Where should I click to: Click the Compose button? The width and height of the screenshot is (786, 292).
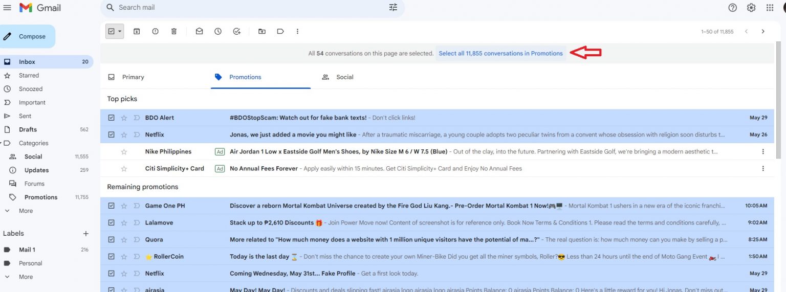click(28, 37)
